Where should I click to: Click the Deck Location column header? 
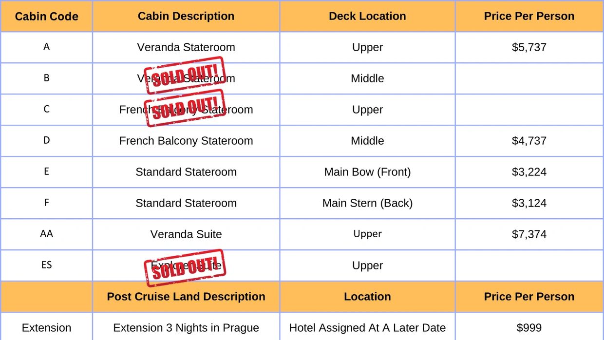pyautogui.click(x=367, y=16)
